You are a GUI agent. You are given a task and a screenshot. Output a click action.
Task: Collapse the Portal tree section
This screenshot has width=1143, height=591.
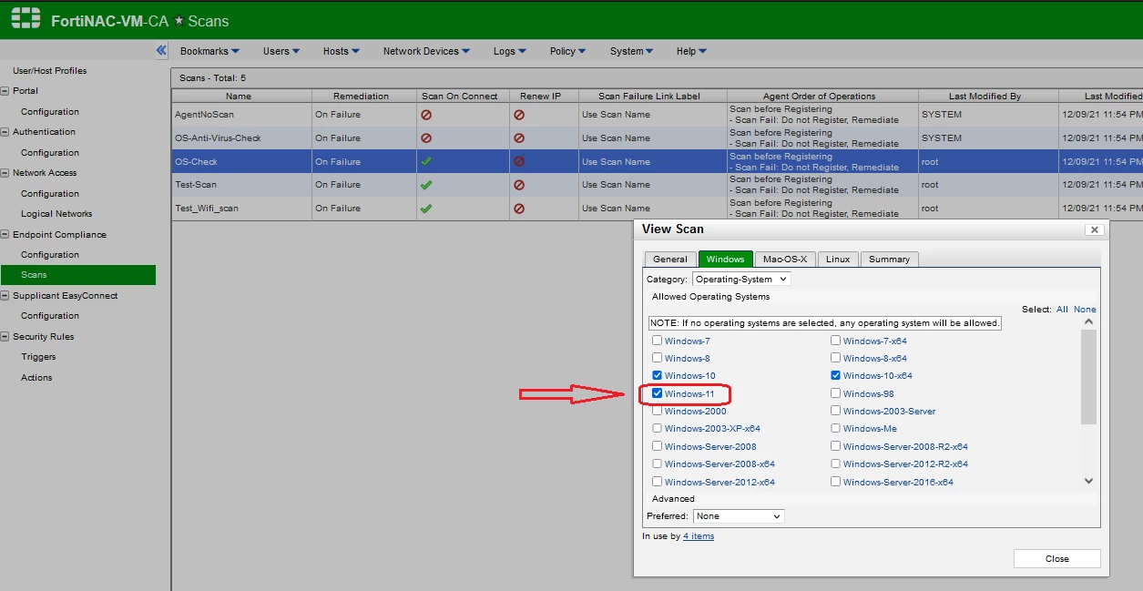(5, 91)
